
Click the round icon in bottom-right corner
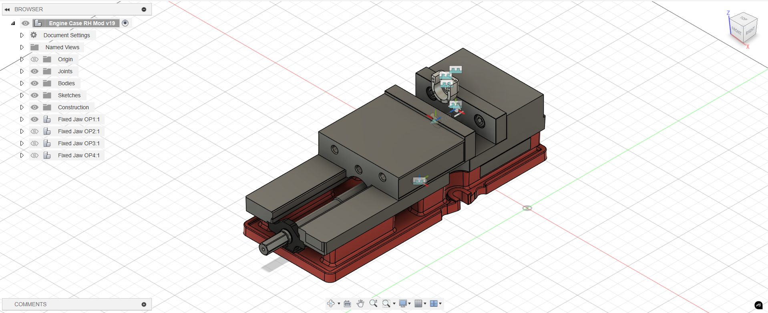pos(758,305)
